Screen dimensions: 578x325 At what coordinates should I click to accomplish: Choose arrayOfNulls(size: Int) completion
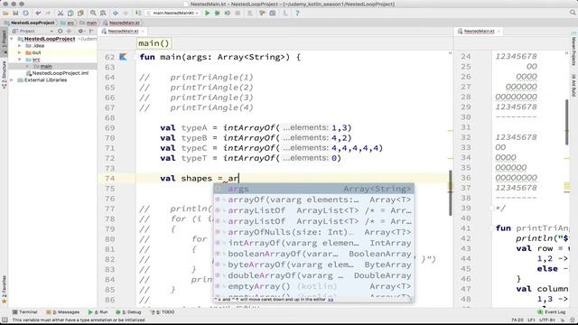click(x=313, y=232)
